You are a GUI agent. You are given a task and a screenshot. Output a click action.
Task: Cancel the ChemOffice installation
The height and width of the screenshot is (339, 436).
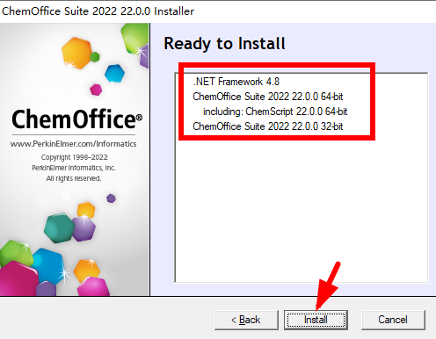click(393, 320)
